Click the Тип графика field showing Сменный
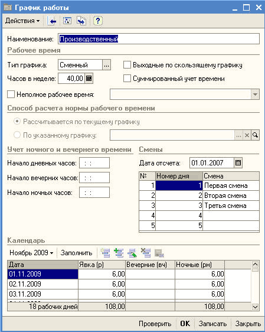The width and height of the screenshot is (265, 332). (80, 65)
